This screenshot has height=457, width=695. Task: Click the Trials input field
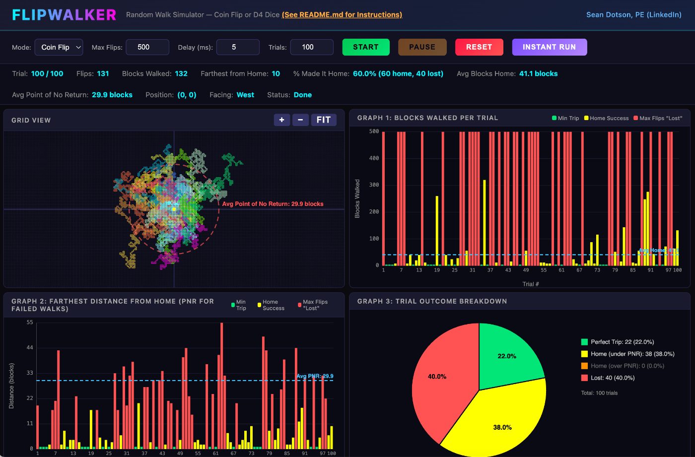(x=312, y=47)
